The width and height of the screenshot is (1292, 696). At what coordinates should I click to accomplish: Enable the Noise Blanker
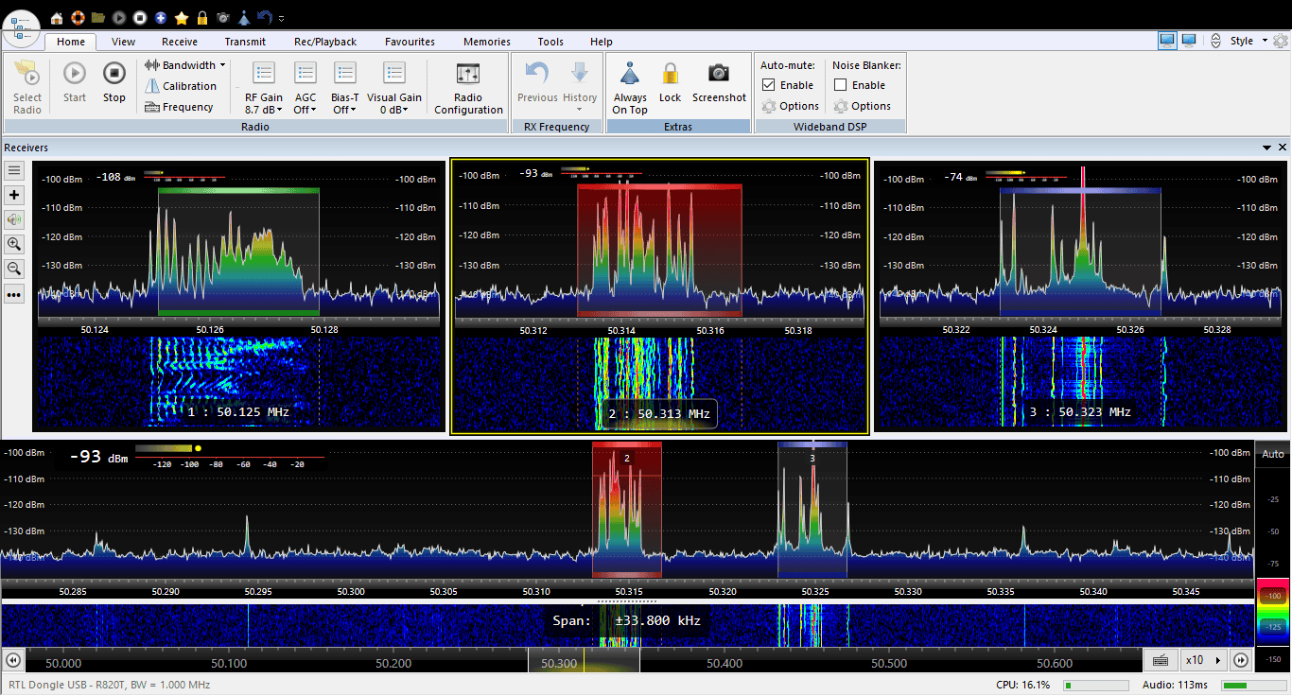coord(842,84)
